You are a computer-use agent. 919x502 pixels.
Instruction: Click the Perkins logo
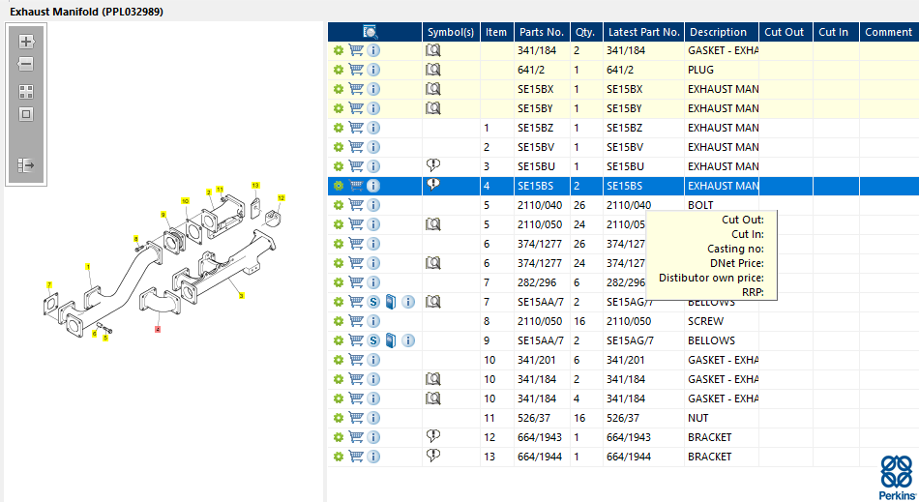898,478
